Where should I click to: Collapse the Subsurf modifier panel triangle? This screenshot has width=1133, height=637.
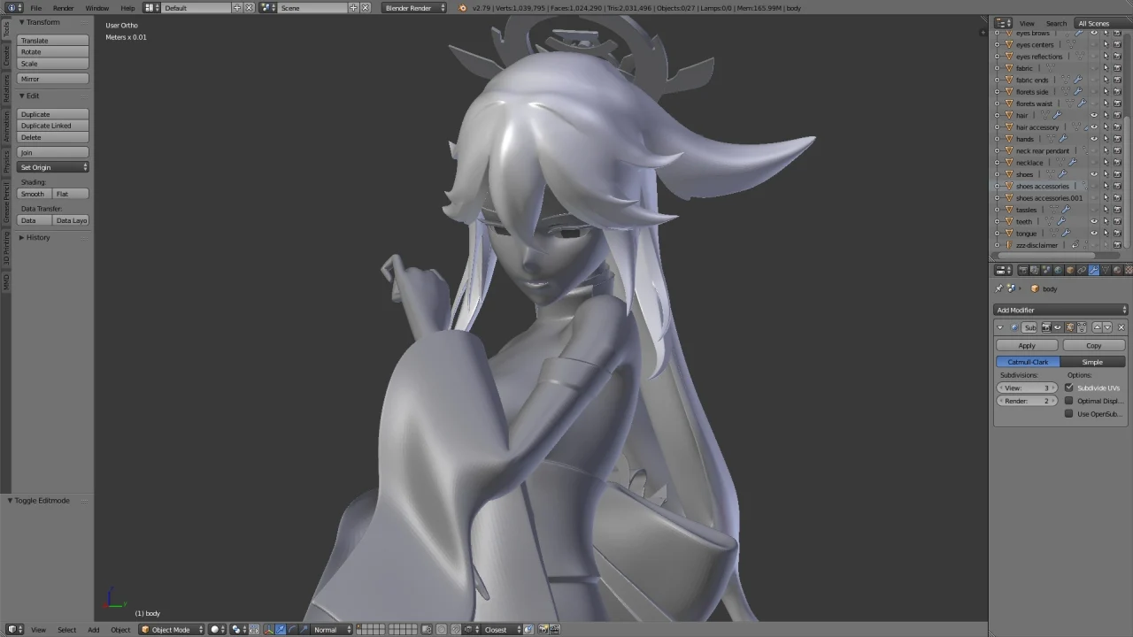(1000, 327)
